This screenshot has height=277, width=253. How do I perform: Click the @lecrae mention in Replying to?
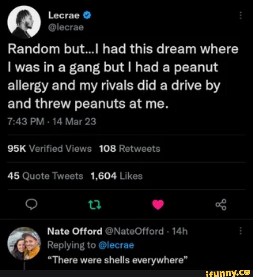coord(116,245)
